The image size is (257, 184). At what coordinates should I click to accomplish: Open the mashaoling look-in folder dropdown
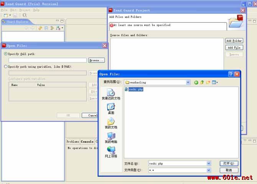pos(188,82)
